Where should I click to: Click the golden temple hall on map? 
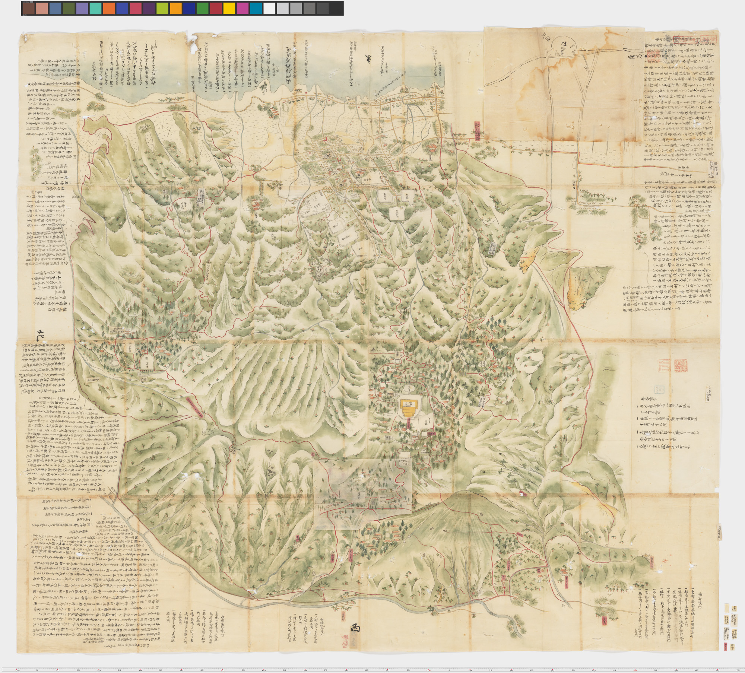409,407
